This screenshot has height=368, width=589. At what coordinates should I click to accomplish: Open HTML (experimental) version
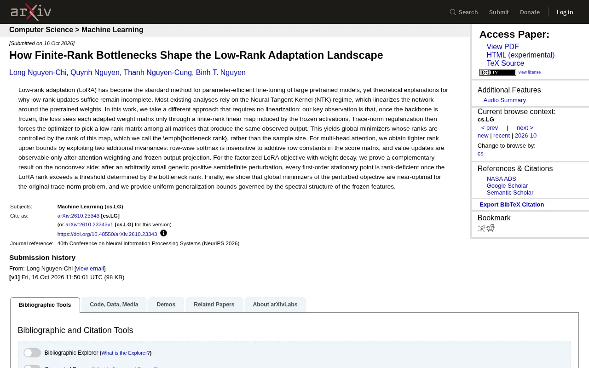coord(520,55)
